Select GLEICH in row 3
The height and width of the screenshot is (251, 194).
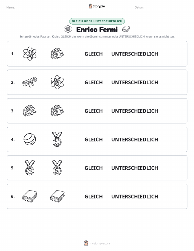click(x=94, y=111)
